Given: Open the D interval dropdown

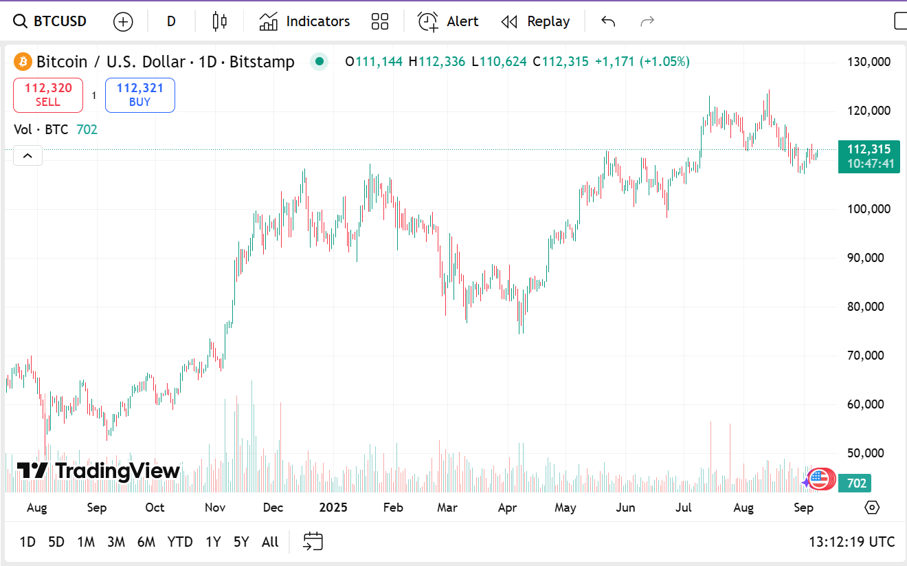Looking at the screenshot, I should 171,21.
